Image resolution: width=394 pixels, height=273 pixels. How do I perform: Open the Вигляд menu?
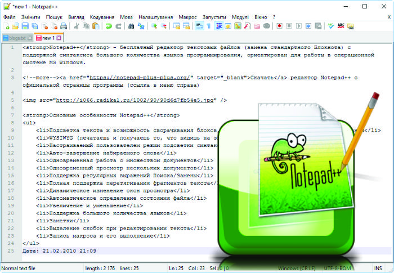pyautogui.click(x=76, y=17)
